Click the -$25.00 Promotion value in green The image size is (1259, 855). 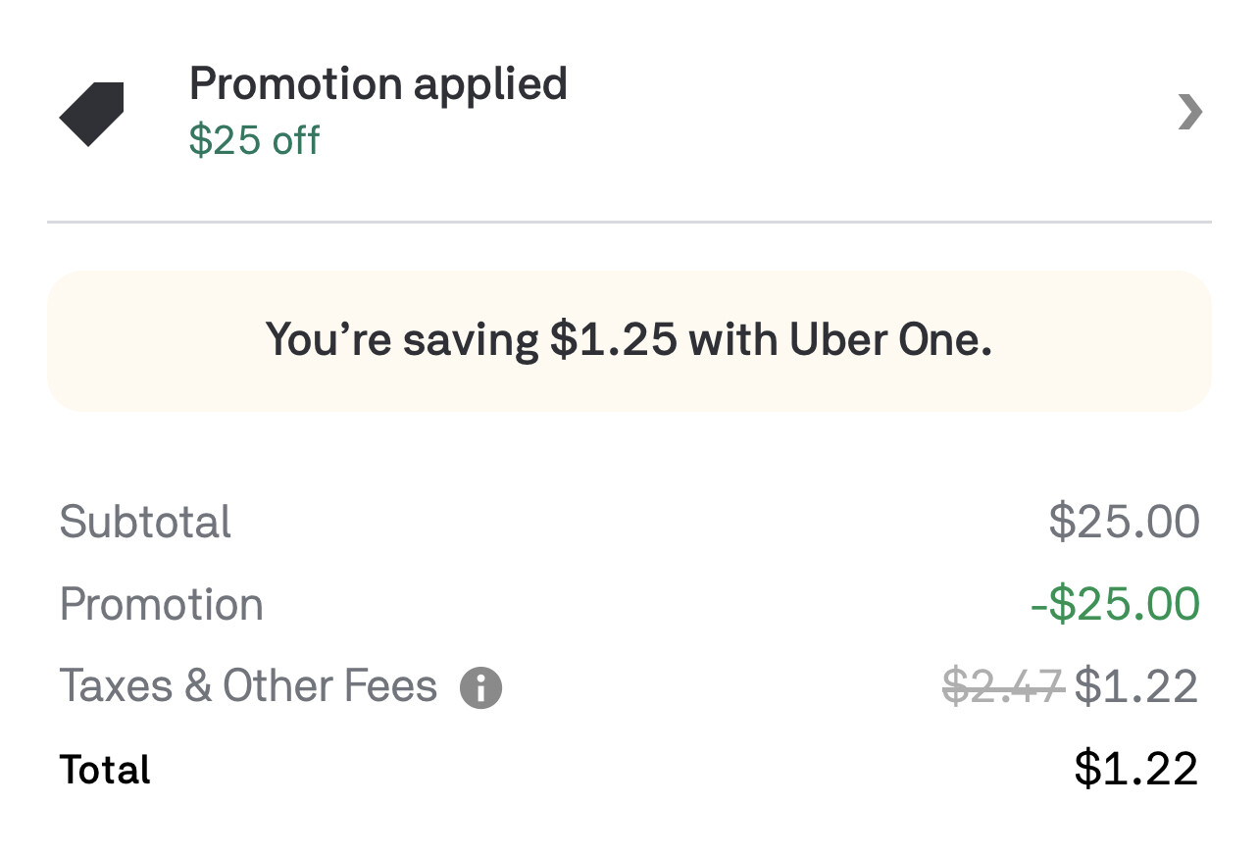click(1113, 604)
